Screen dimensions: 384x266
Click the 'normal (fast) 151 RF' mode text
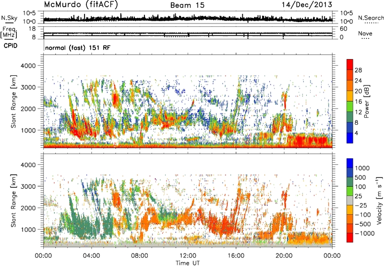[x=78, y=48]
